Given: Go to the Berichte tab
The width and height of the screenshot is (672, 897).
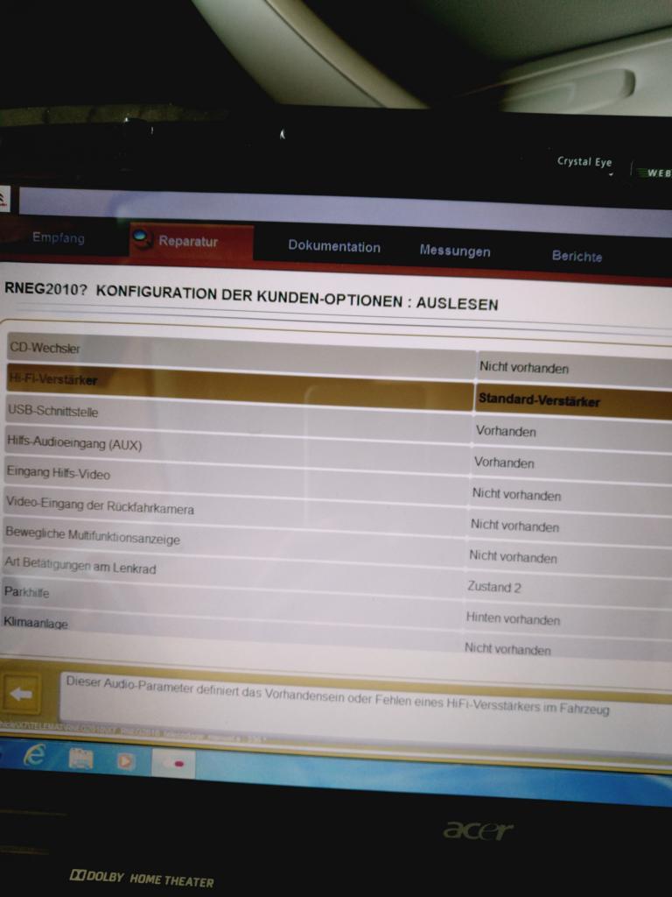Looking at the screenshot, I should click(x=577, y=256).
